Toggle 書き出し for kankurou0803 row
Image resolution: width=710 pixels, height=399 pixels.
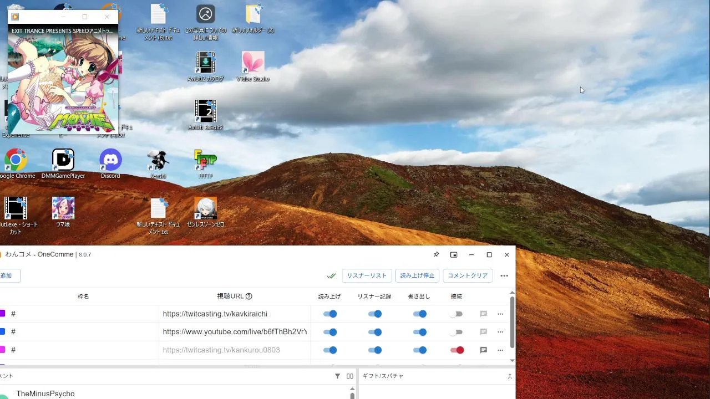click(420, 350)
